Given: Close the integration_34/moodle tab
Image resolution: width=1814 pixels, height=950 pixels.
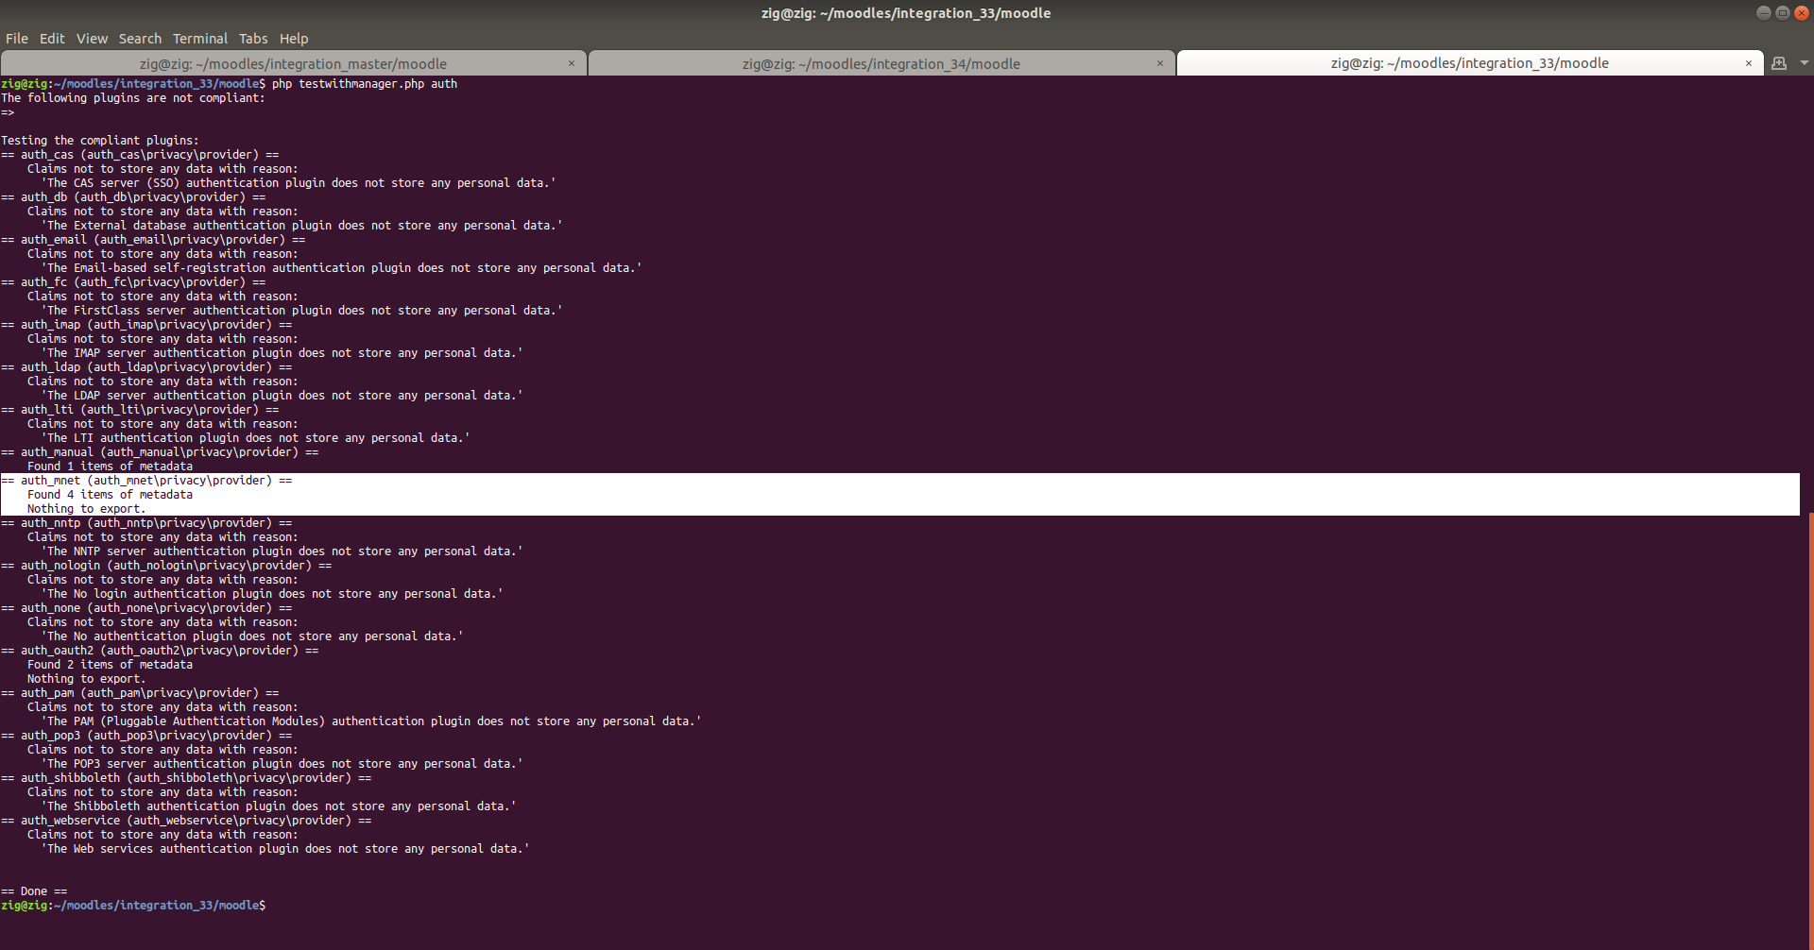Looking at the screenshot, I should click(x=1160, y=63).
